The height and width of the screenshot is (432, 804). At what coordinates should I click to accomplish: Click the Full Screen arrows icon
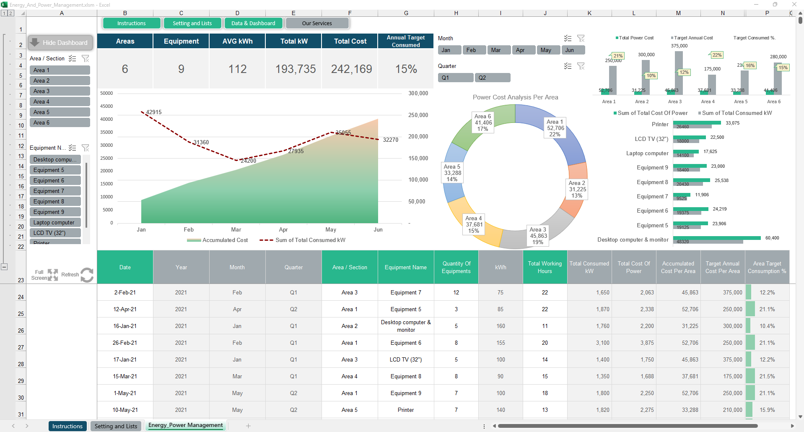(53, 275)
